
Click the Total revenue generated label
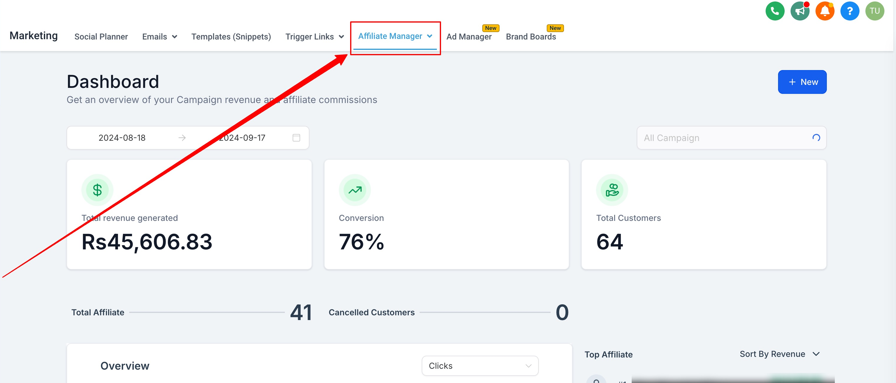[129, 218]
